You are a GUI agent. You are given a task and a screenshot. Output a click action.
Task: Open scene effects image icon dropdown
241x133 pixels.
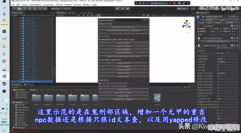pos(92,15)
